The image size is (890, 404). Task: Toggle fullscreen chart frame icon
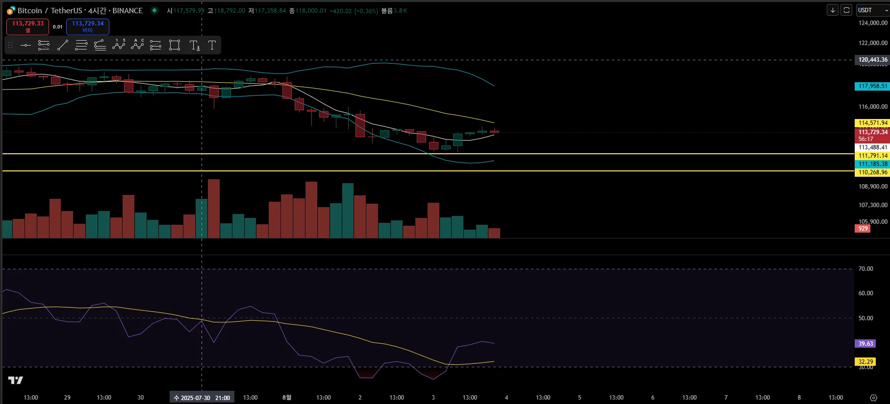coord(846,10)
